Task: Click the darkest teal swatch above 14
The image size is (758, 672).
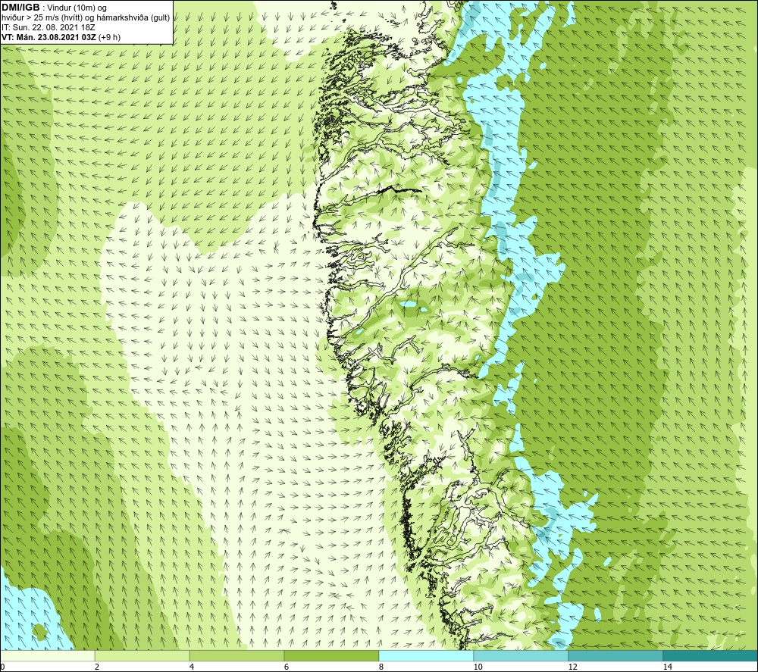Action: pyautogui.click(x=711, y=655)
